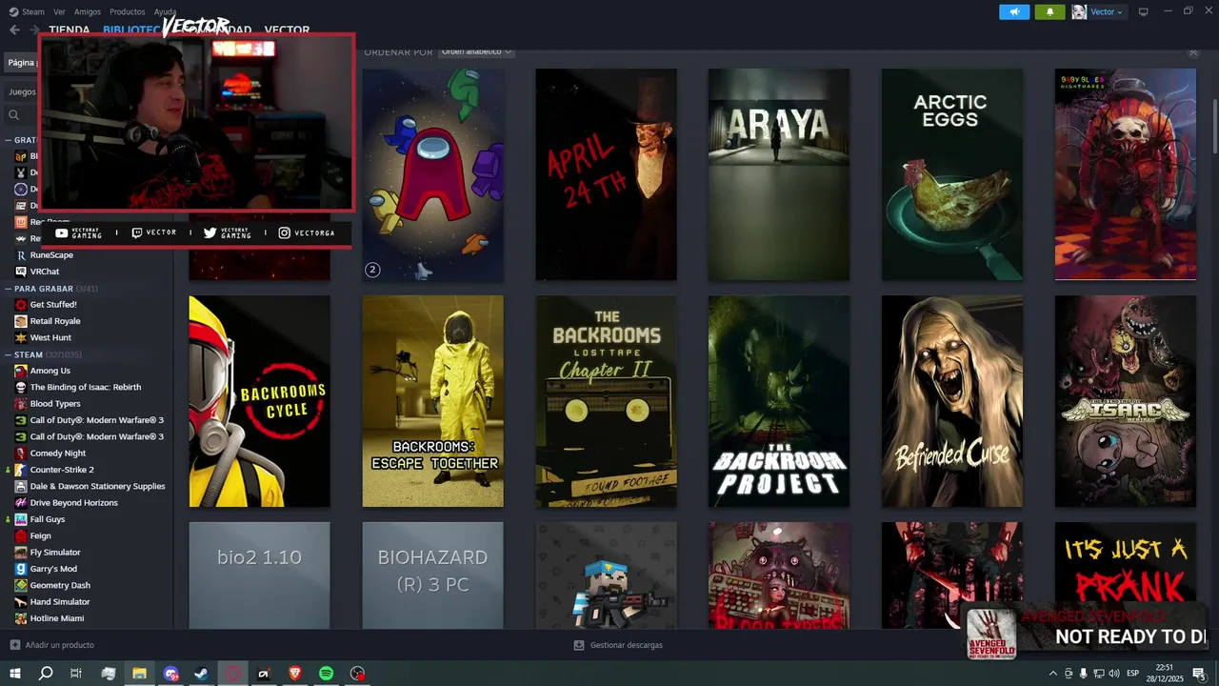The width and height of the screenshot is (1219, 686).
Task: Select RuneScape in the game list
Action: click(x=51, y=254)
